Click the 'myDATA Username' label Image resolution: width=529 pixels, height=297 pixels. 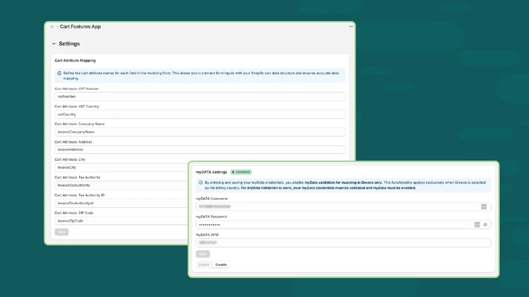[212, 199]
